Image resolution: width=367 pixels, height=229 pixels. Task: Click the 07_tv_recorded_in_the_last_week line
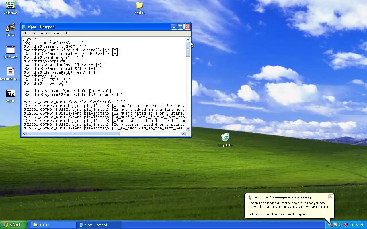104,128
